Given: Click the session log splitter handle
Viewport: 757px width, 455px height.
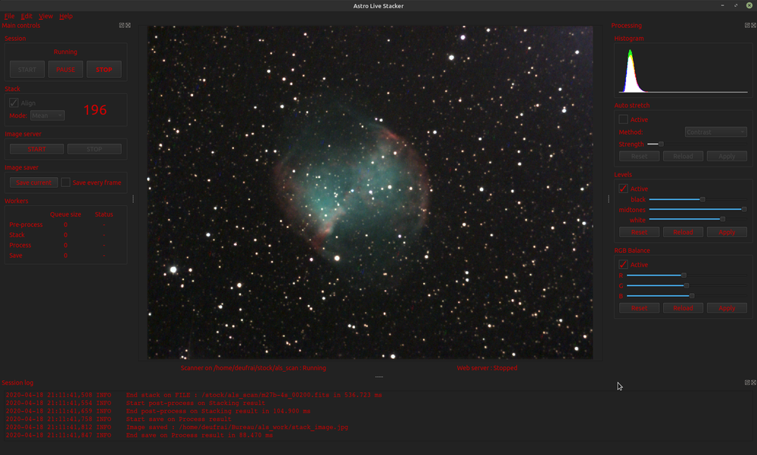Looking at the screenshot, I should [379, 377].
